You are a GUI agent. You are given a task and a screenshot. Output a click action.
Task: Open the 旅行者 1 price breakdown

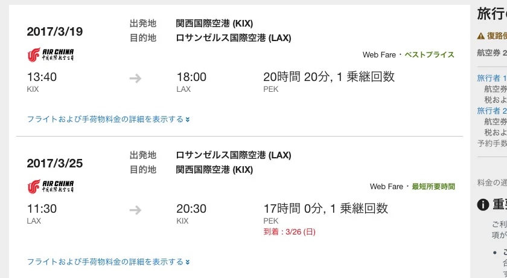(492, 78)
